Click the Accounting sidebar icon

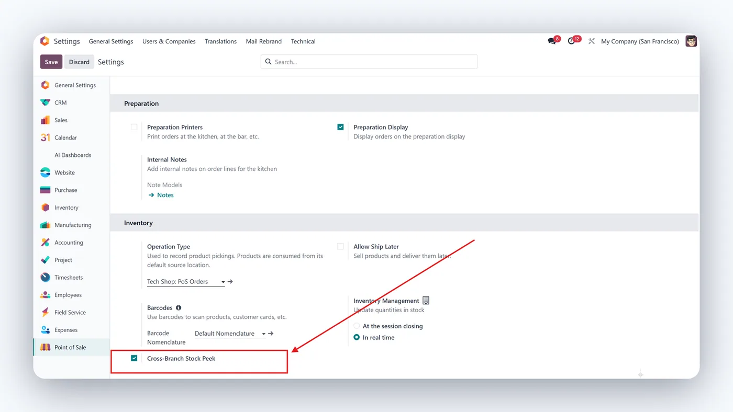pos(46,243)
